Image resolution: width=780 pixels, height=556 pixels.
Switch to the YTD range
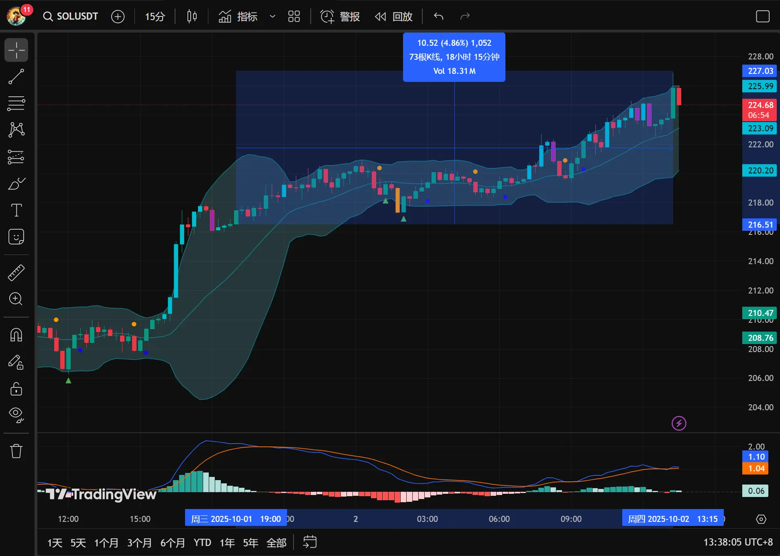point(202,543)
